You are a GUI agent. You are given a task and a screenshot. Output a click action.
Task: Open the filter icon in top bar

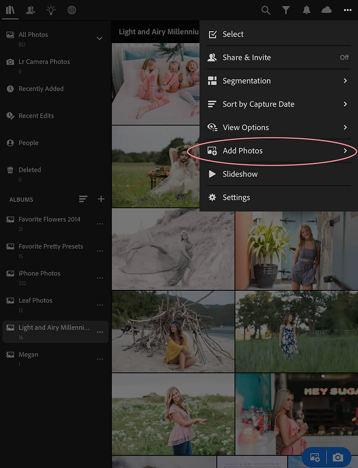(286, 10)
